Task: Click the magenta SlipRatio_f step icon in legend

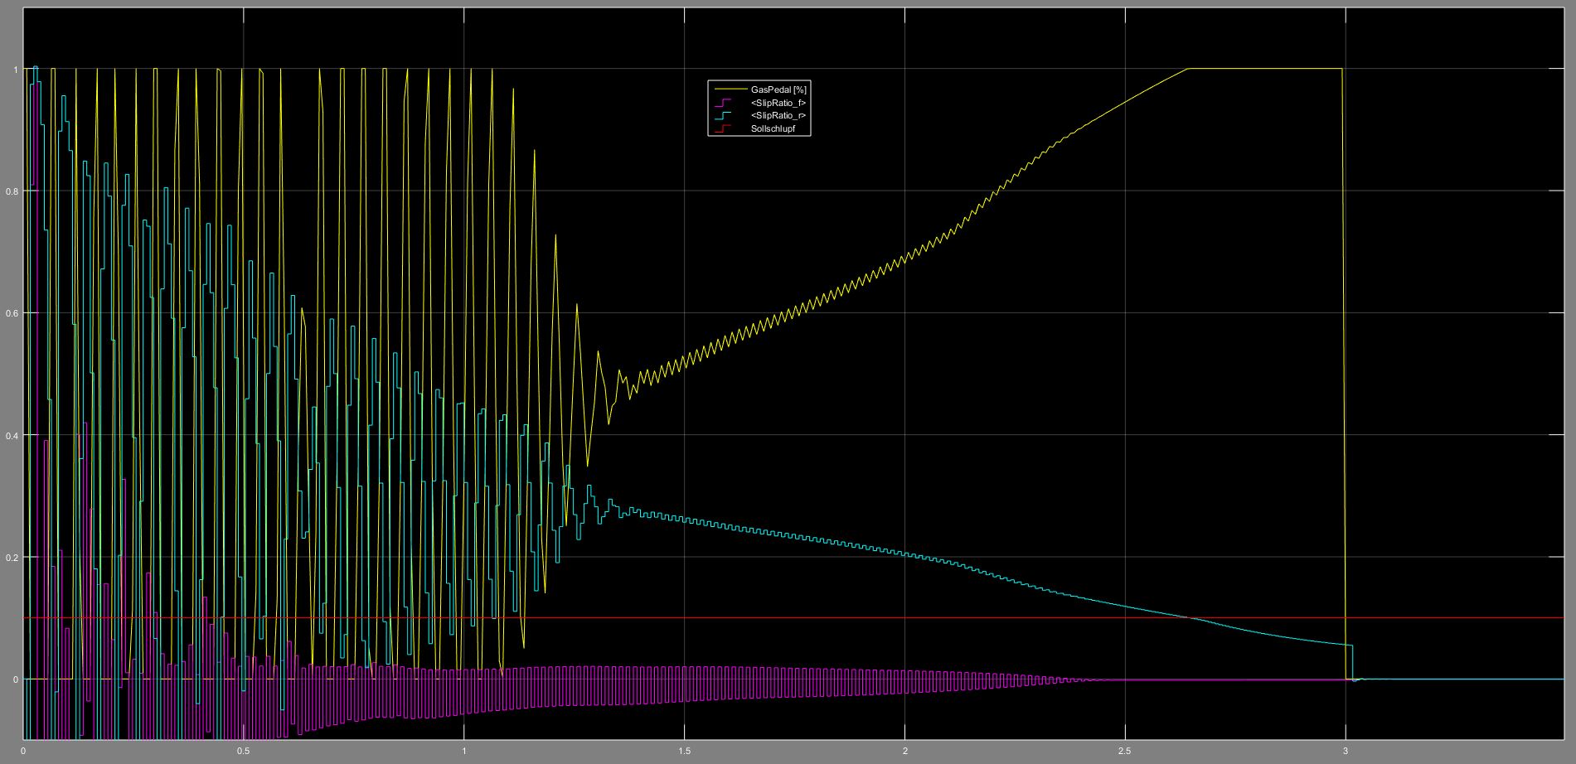Action: [x=725, y=103]
